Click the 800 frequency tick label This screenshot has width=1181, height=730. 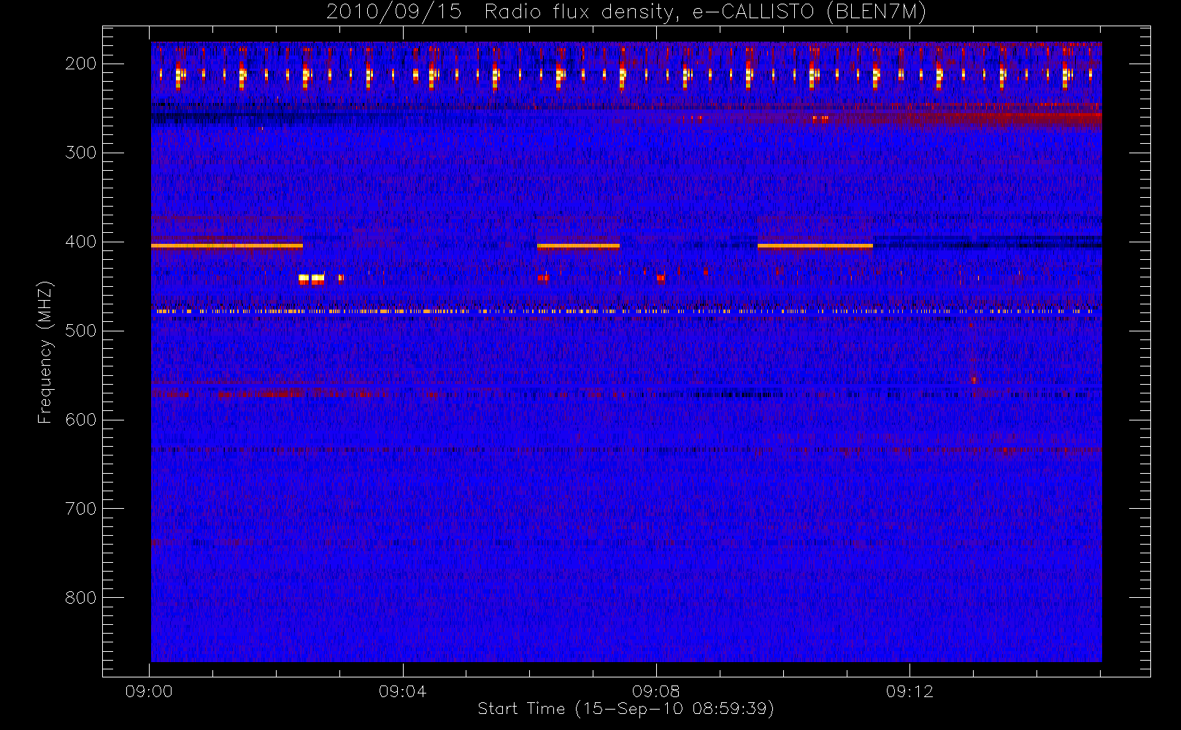click(81, 598)
